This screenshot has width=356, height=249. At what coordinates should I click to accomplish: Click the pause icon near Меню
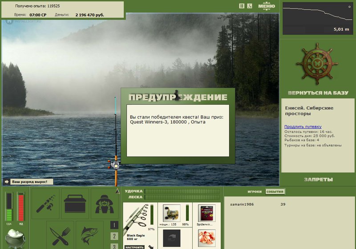tap(242, 6)
